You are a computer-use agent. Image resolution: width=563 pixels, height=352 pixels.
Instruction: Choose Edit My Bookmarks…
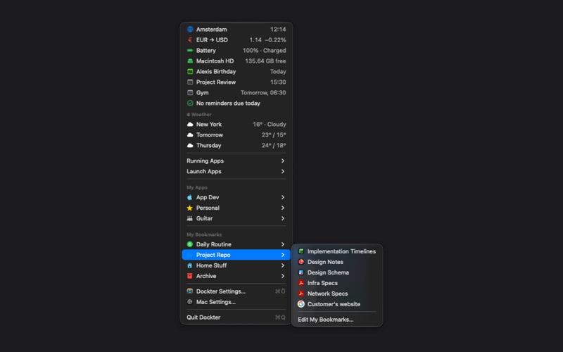click(x=337, y=320)
